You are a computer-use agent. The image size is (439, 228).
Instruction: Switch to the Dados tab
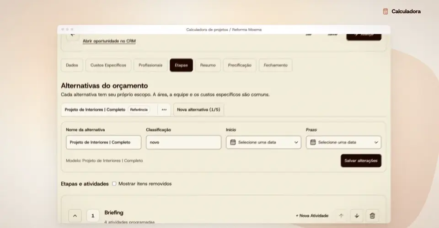[72, 65]
